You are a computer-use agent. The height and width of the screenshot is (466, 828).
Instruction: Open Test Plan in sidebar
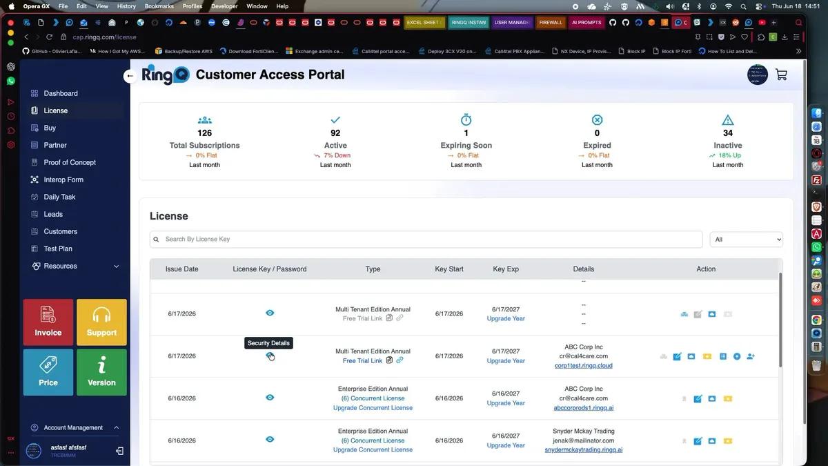point(58,249)
